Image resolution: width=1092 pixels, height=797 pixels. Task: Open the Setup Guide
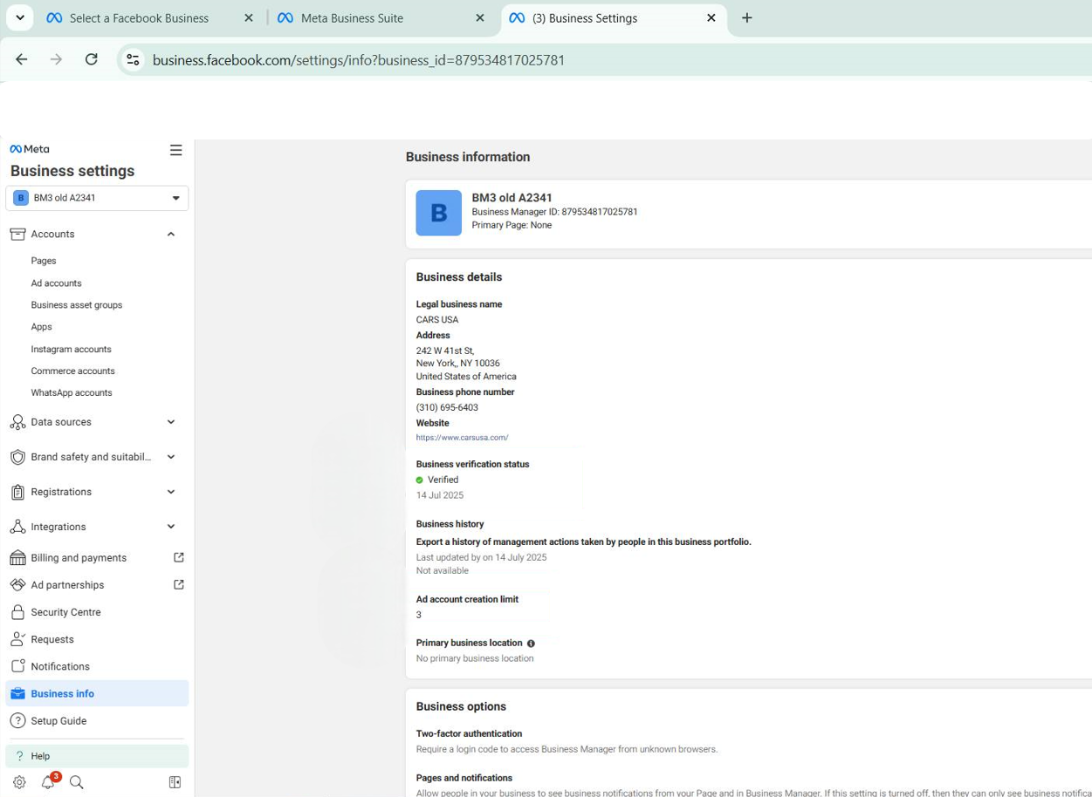click(x=58, y=721)
